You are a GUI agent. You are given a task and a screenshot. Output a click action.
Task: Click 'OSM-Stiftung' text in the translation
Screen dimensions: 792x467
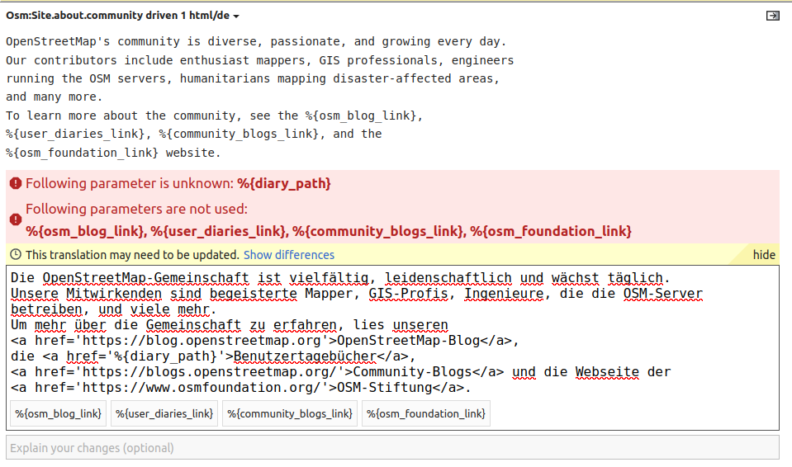384,388
